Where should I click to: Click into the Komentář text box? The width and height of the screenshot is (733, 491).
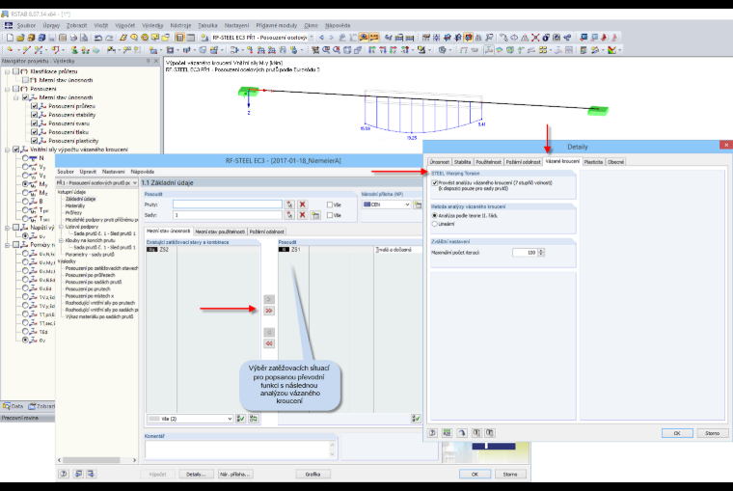click(x=237, y=450)
